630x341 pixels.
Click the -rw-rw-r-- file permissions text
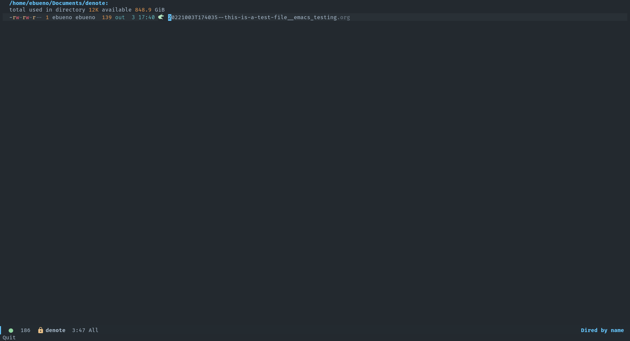(x=25, y=18)
